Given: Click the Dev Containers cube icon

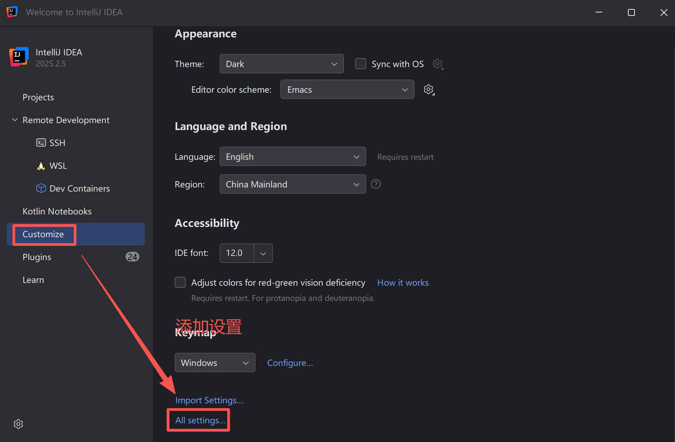Looking at the screenshot, I should point(41,188).
